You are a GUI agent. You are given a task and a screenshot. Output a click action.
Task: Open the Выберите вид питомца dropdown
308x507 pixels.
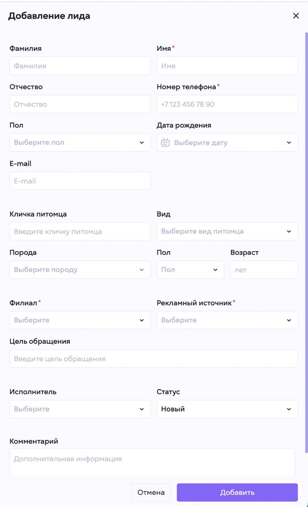(x=227, y=231)
